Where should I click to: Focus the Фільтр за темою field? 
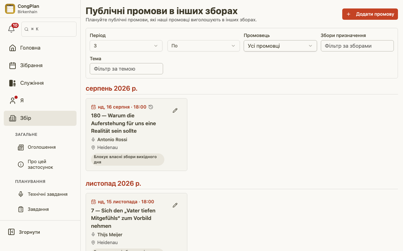pos(126,69)
